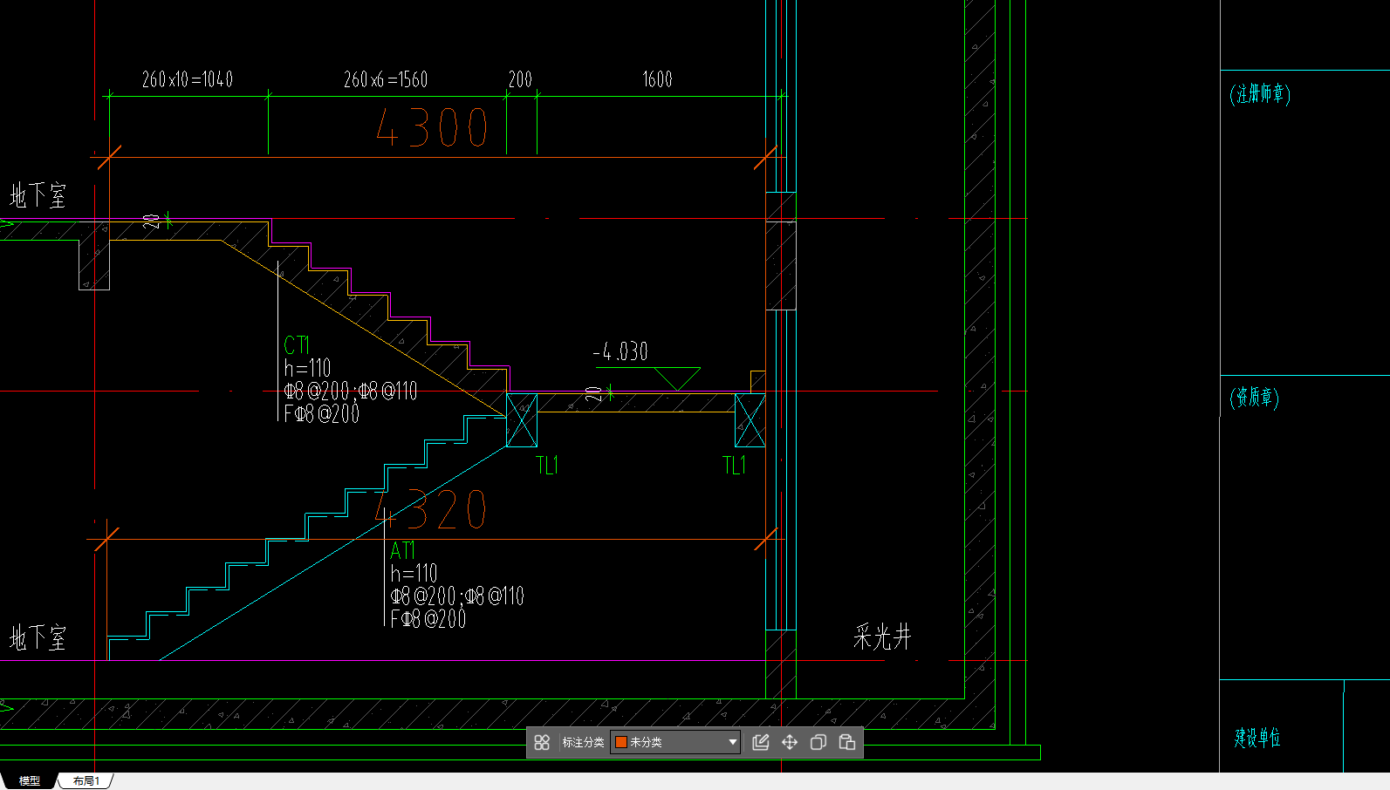Click the left TL1 beam section box
This screenshot has width=1390, height=790.
[x=522, y=420]
